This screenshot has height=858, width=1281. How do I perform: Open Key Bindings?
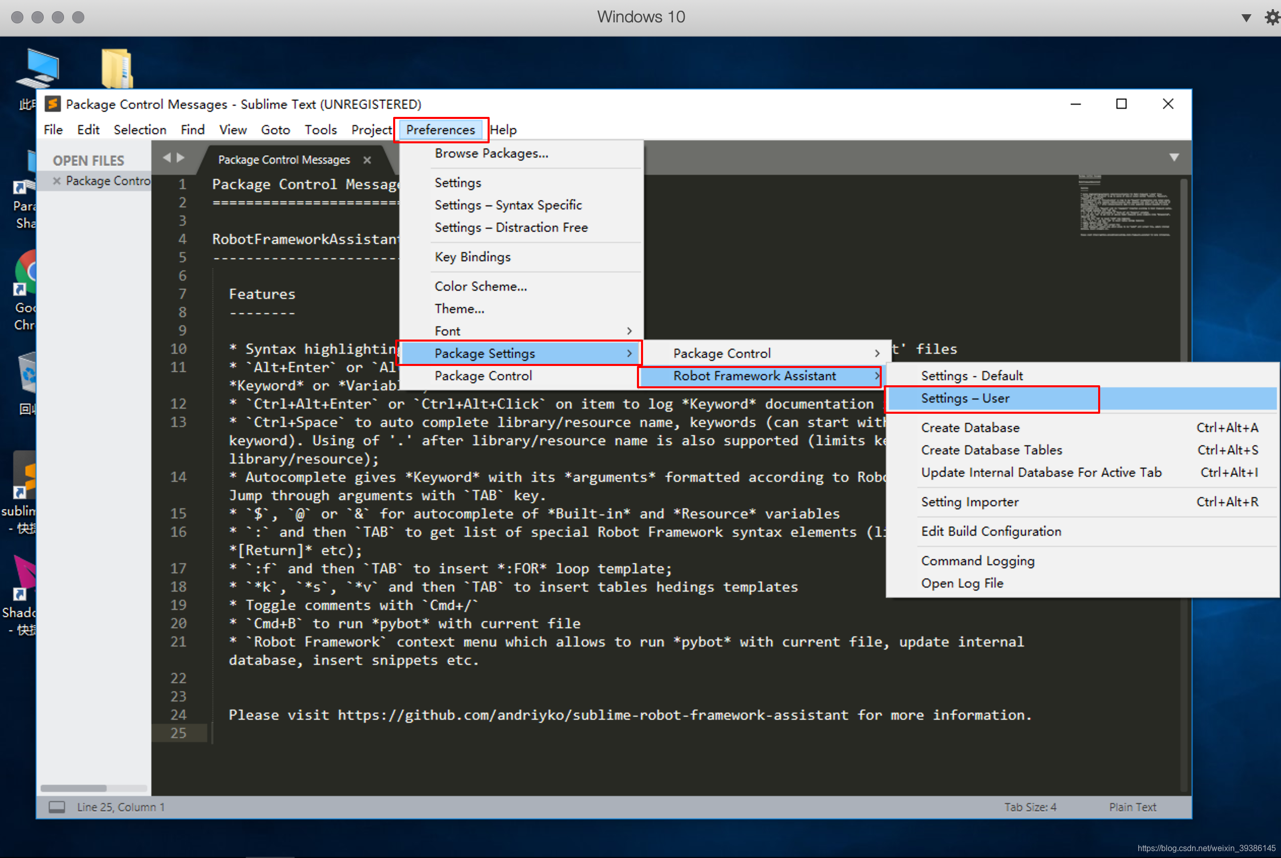click(521, 257)
